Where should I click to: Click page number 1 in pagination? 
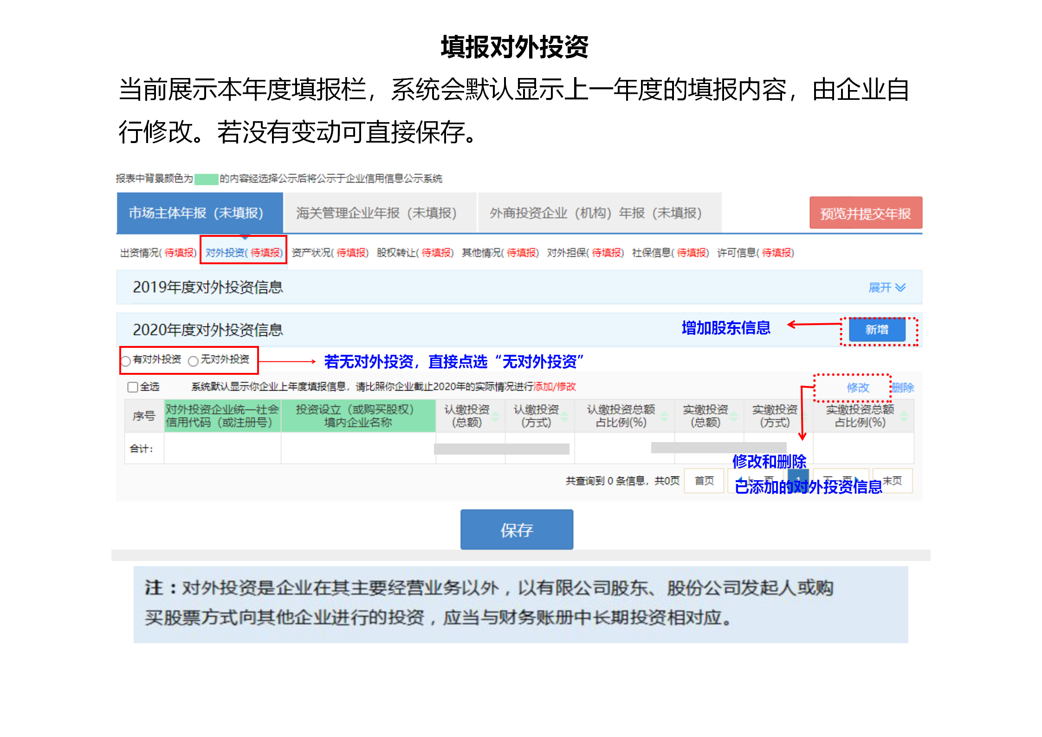799,479
